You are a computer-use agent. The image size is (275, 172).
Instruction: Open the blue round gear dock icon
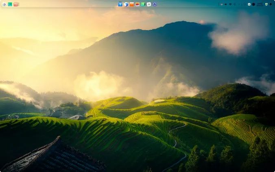155,4
